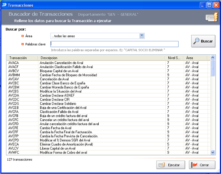Focus the Palabras clave text field
Screen dimensions: 221x174
click(x=114, y=44)
